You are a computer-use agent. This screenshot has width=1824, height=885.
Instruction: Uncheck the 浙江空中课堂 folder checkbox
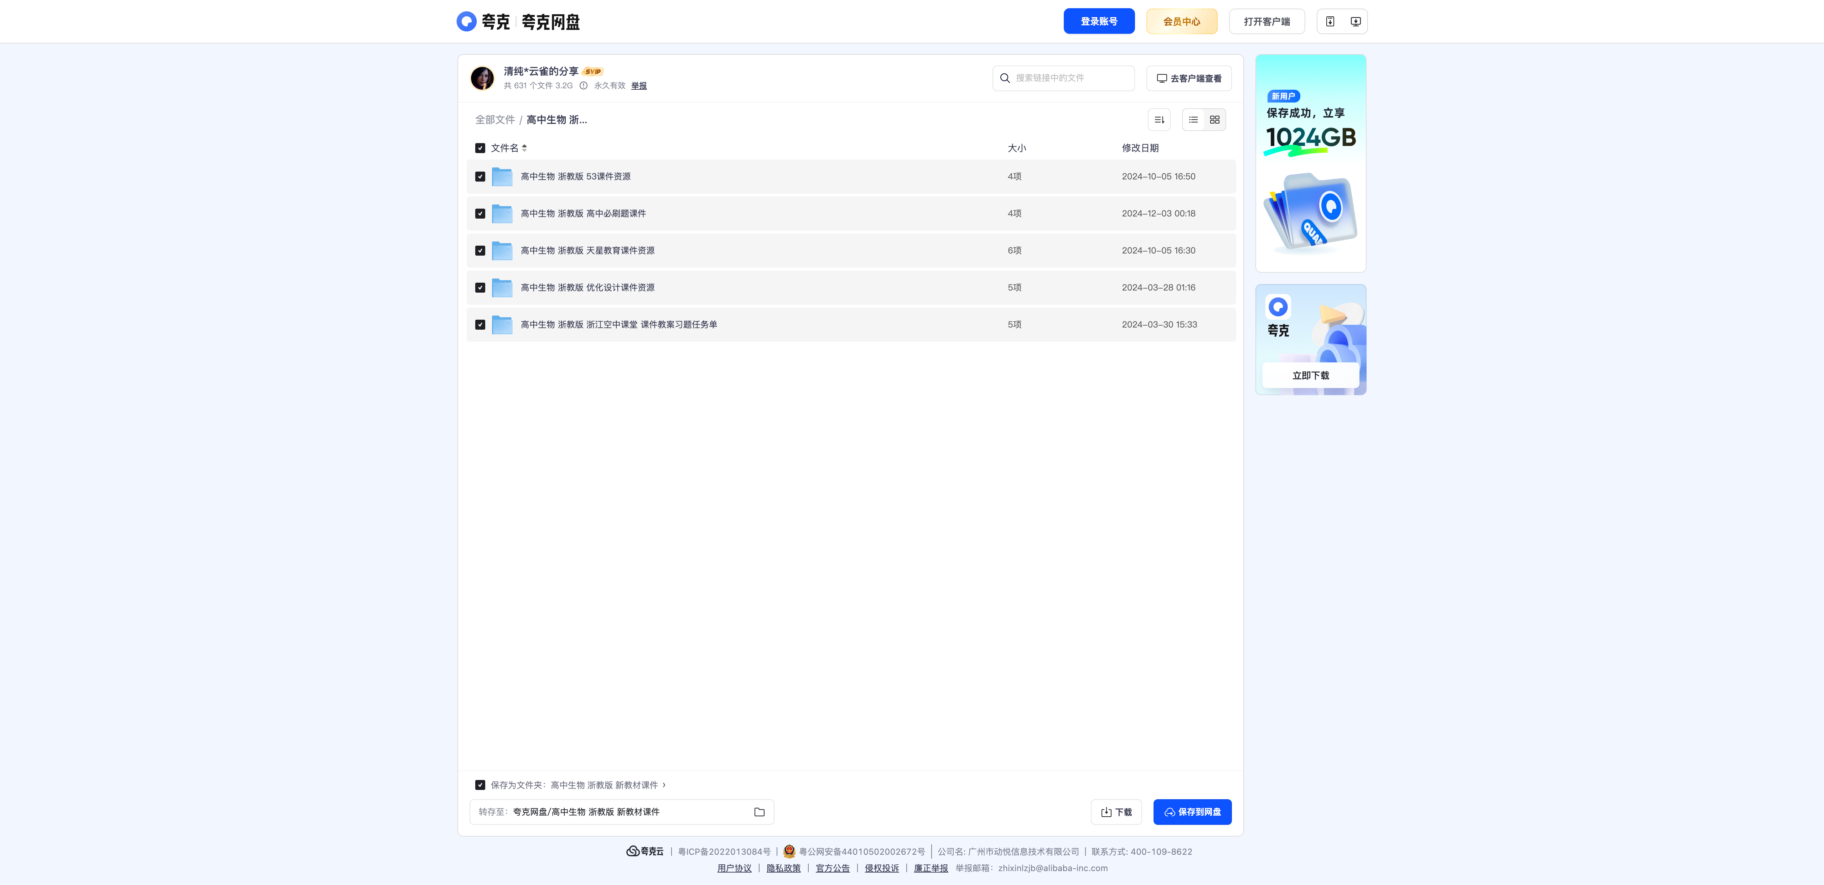pos(480,325)
